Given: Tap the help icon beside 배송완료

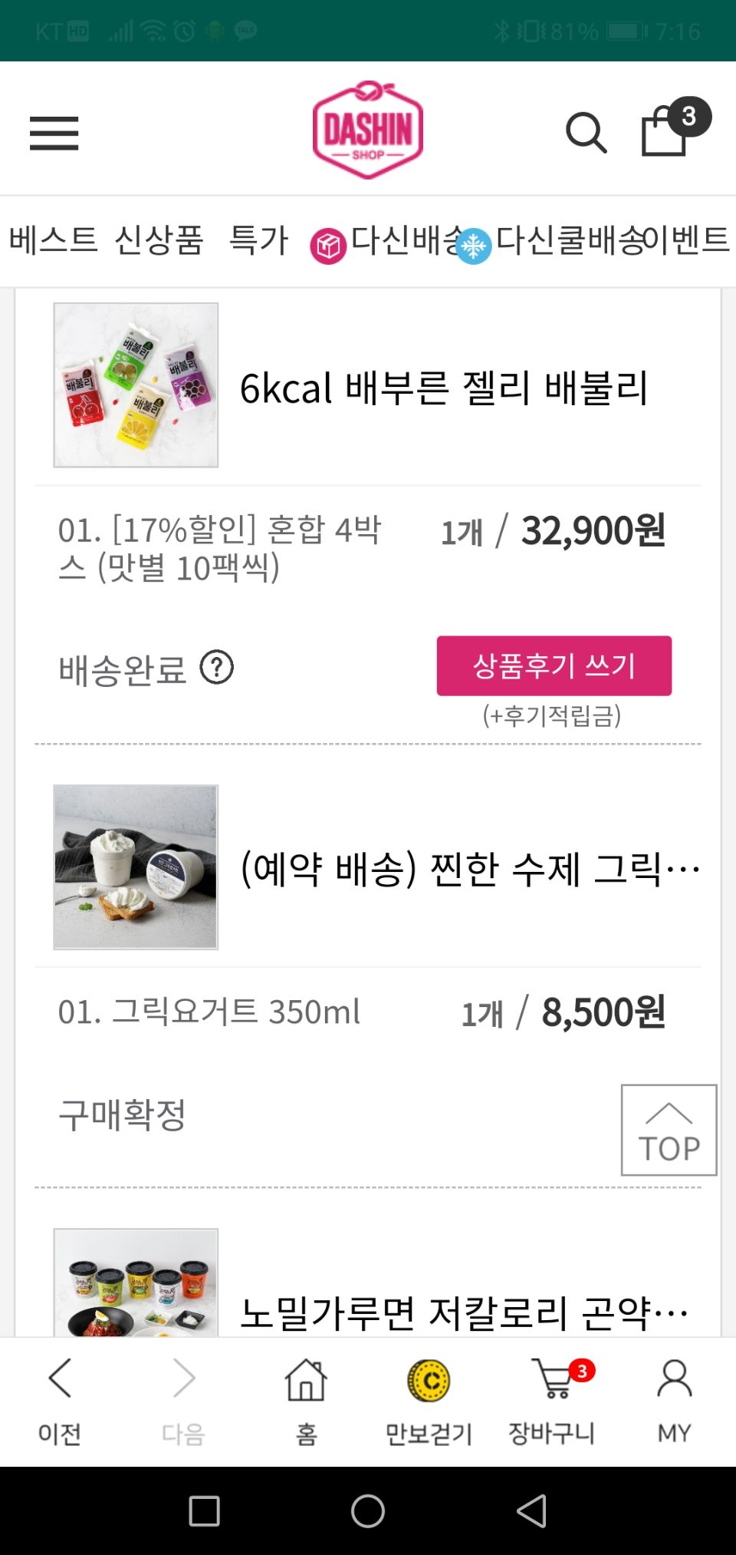Looking at the screenshot, I should point(217,668).
